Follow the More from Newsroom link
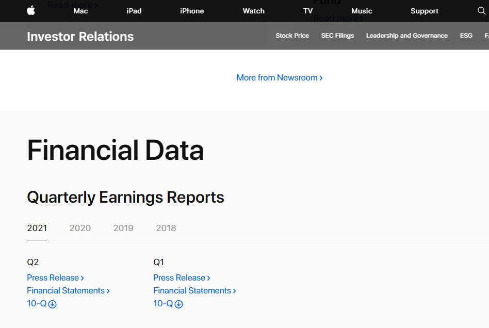 click(x=280, y=78)
